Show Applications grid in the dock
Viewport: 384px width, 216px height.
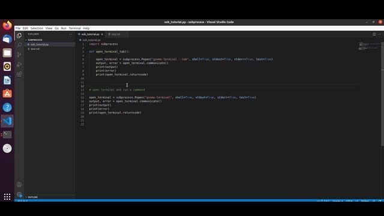(x=7, y=197)
